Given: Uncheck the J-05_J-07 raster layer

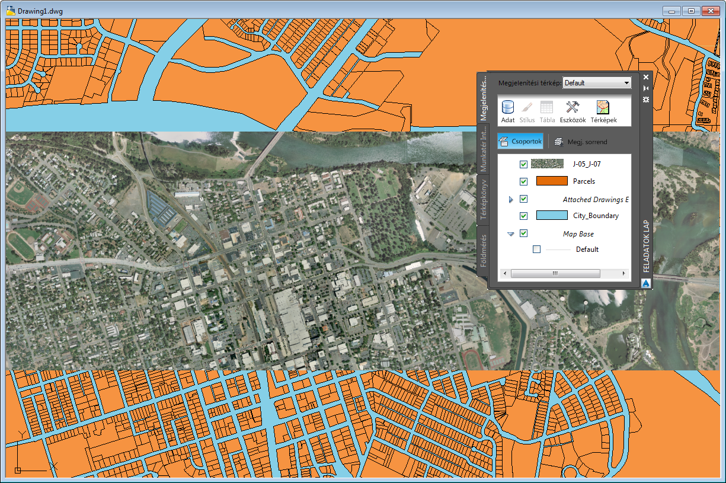Looking at the screenshot, I should coord(523,164).
